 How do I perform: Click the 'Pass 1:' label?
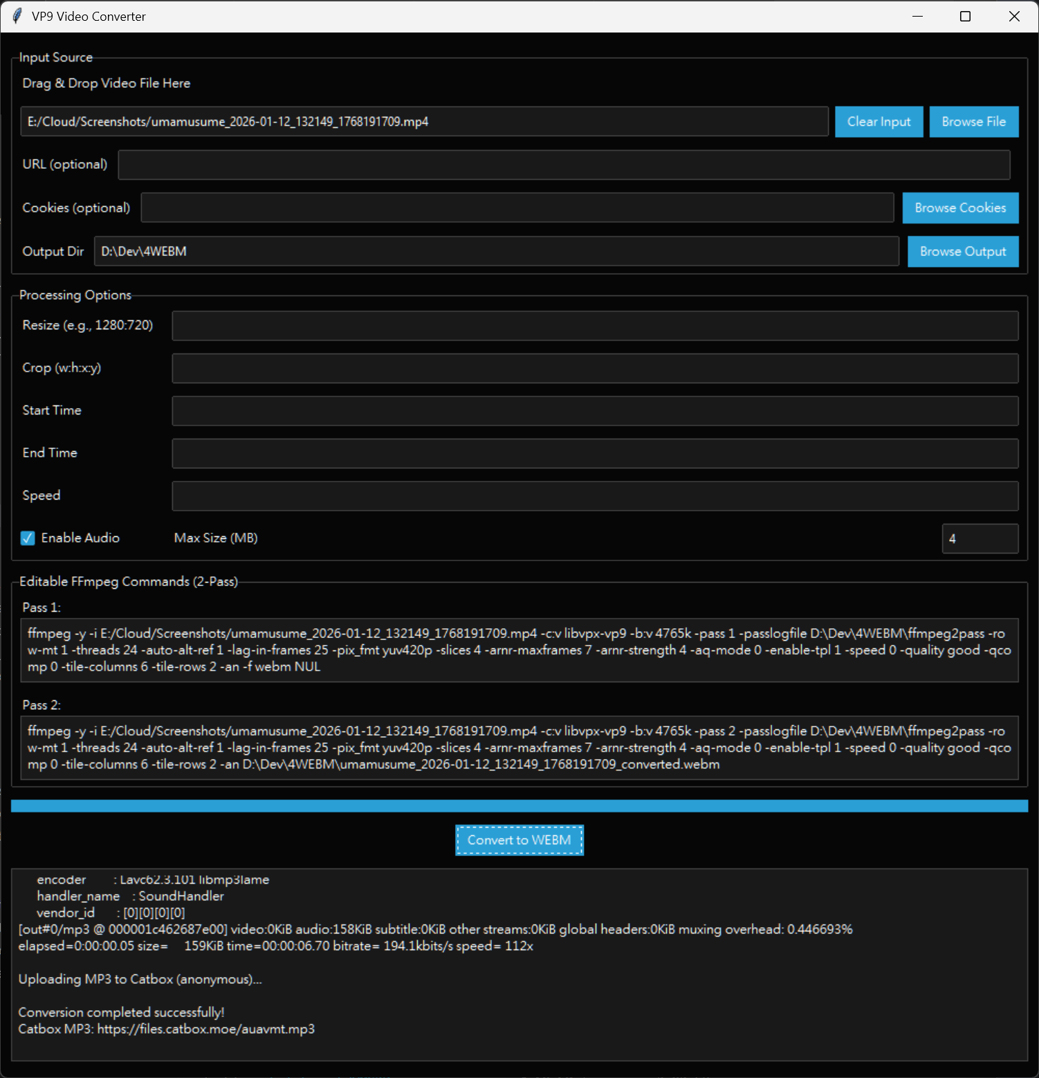click(x=42, y=607)
